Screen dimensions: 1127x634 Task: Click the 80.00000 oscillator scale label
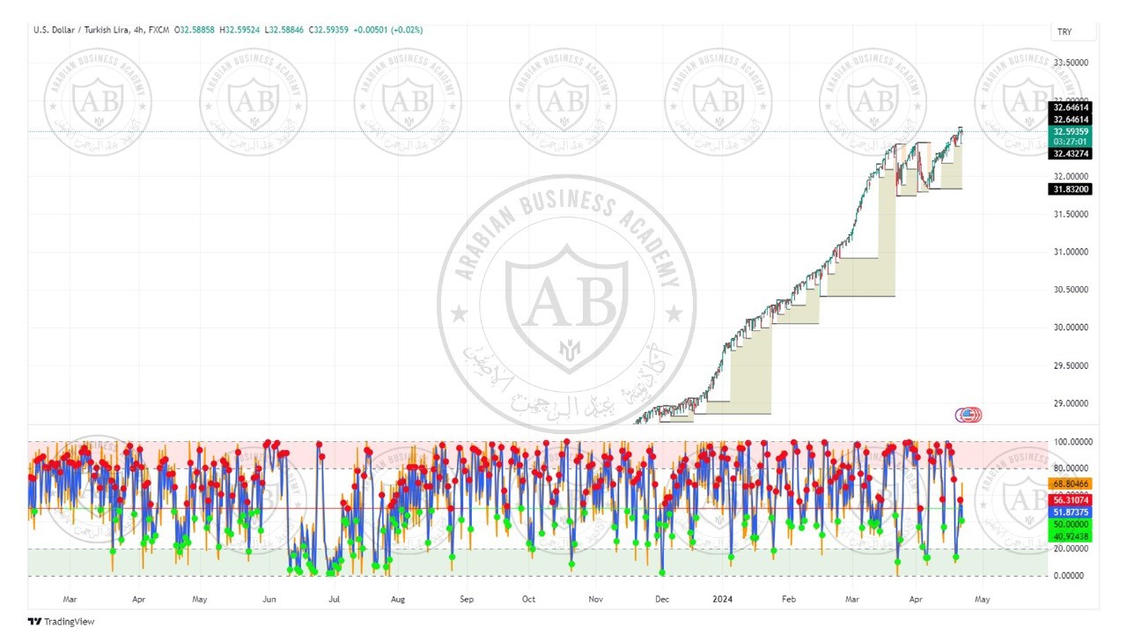point(1072,468)
